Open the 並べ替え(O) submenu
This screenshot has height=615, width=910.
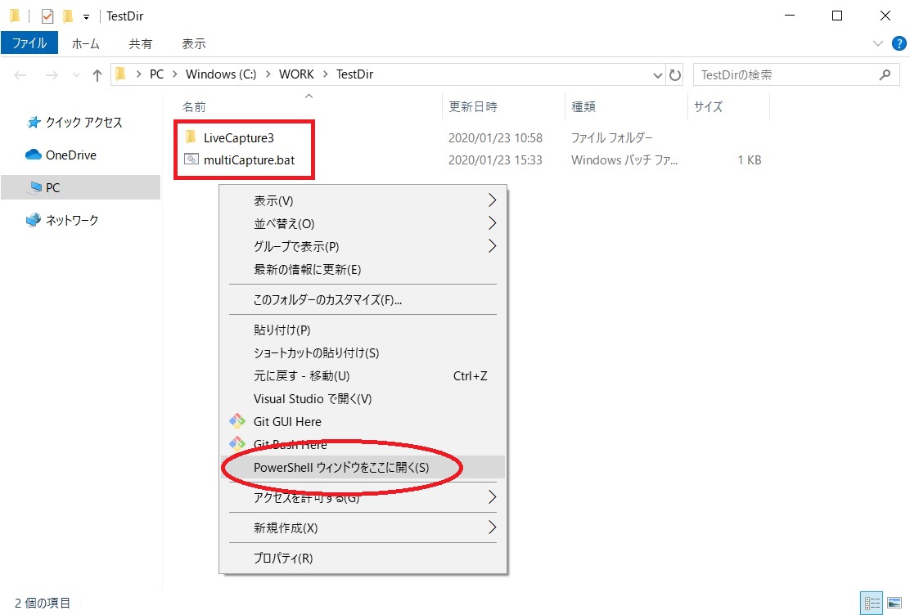tap(363, 223)
